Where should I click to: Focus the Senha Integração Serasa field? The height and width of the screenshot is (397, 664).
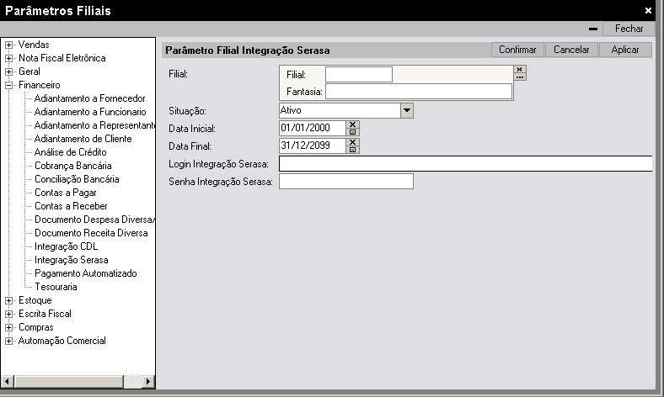346,182
